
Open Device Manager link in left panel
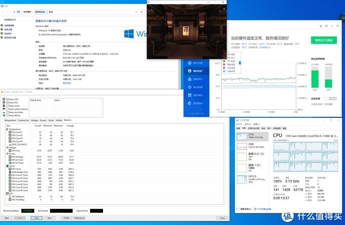click(10, 25)
